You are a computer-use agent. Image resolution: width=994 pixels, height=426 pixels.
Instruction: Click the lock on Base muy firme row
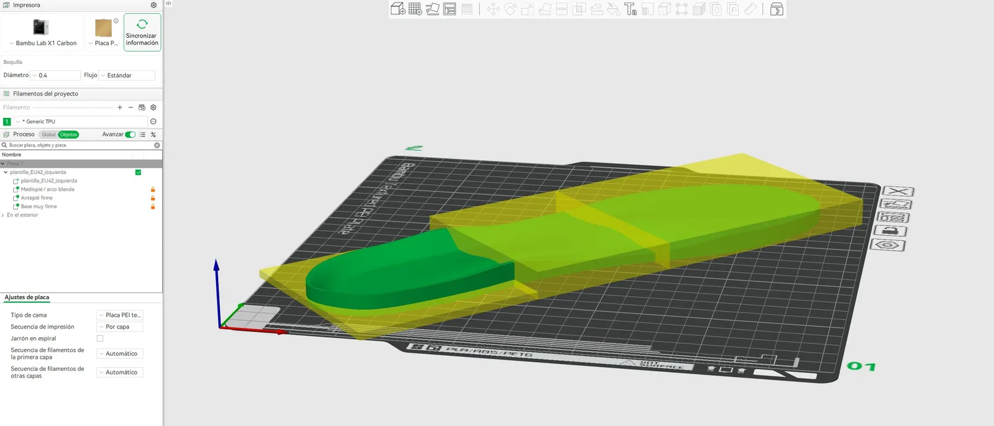153,206
